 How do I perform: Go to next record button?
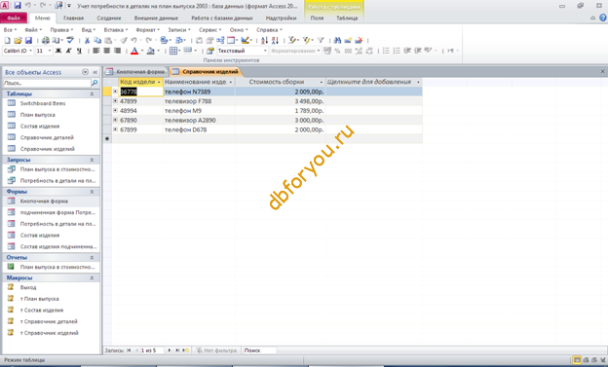[x=170, y=350]
